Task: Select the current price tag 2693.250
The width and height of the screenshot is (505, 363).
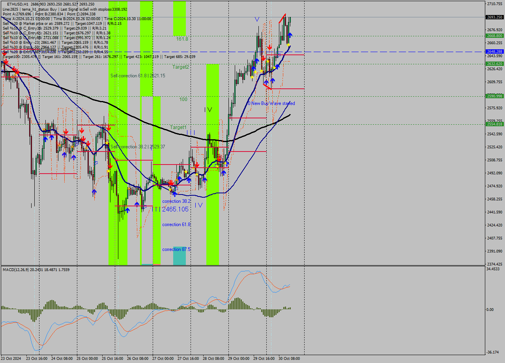Action: tap(495, 17)
